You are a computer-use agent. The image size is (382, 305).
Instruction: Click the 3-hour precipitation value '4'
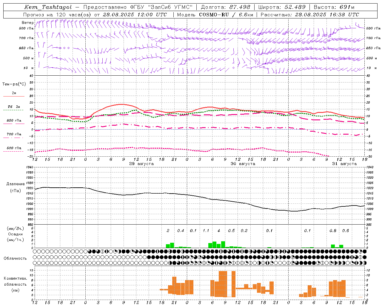point(219,231)
